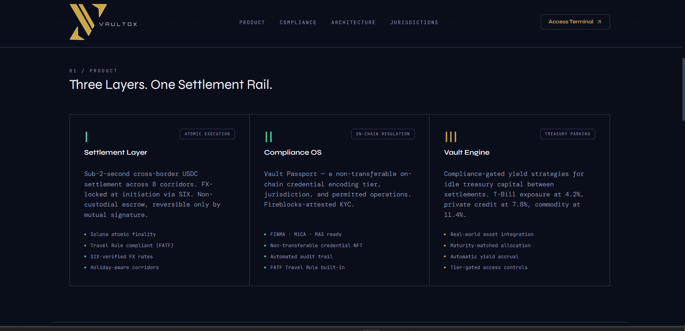Select the Settlement Layer card heading
Screen dimensions: 685x331
click(x=115, y=152)
